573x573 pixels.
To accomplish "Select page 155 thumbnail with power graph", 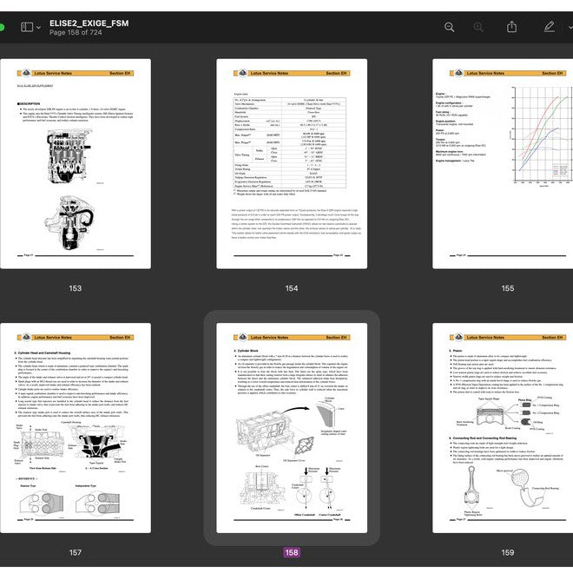I will click(x=507, y=163).
